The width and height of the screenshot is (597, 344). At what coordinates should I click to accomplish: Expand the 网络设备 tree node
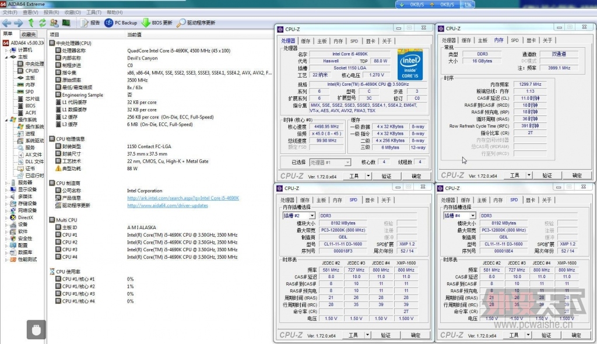coord(6,210)
